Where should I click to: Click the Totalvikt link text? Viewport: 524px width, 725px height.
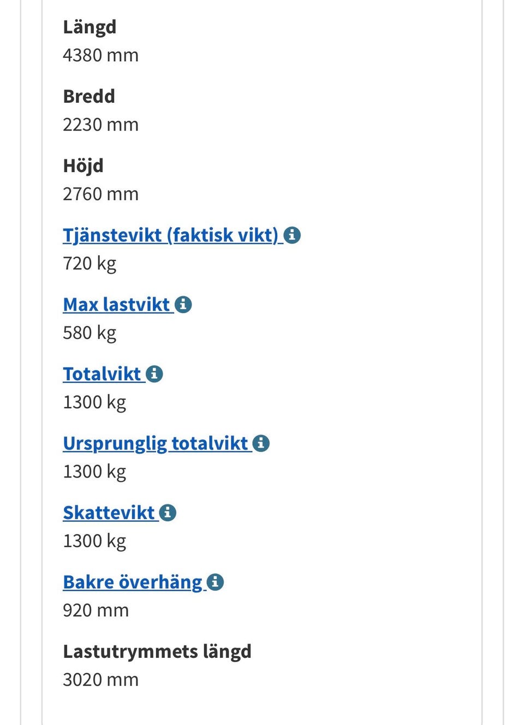[102, 374]
